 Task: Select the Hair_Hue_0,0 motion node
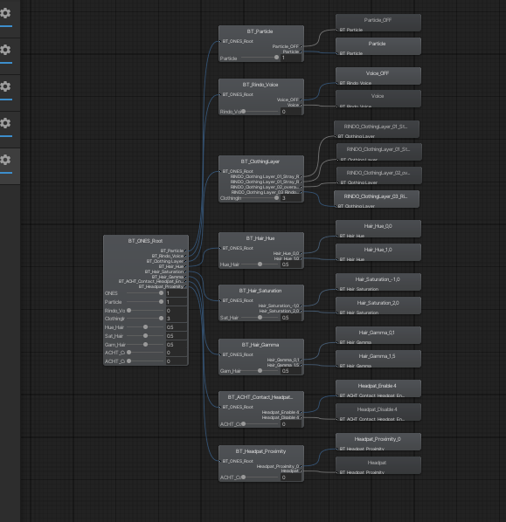click(x=378, y=229)
